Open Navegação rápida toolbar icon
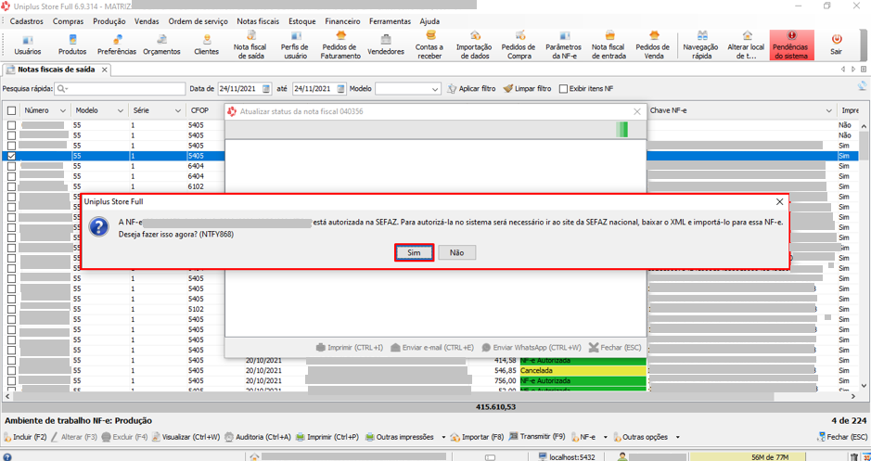This screenshot has width=871, height=461. click(701, 45)
